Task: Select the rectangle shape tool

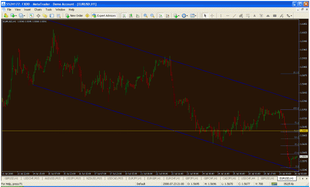Action: click(x=275, y=16)
